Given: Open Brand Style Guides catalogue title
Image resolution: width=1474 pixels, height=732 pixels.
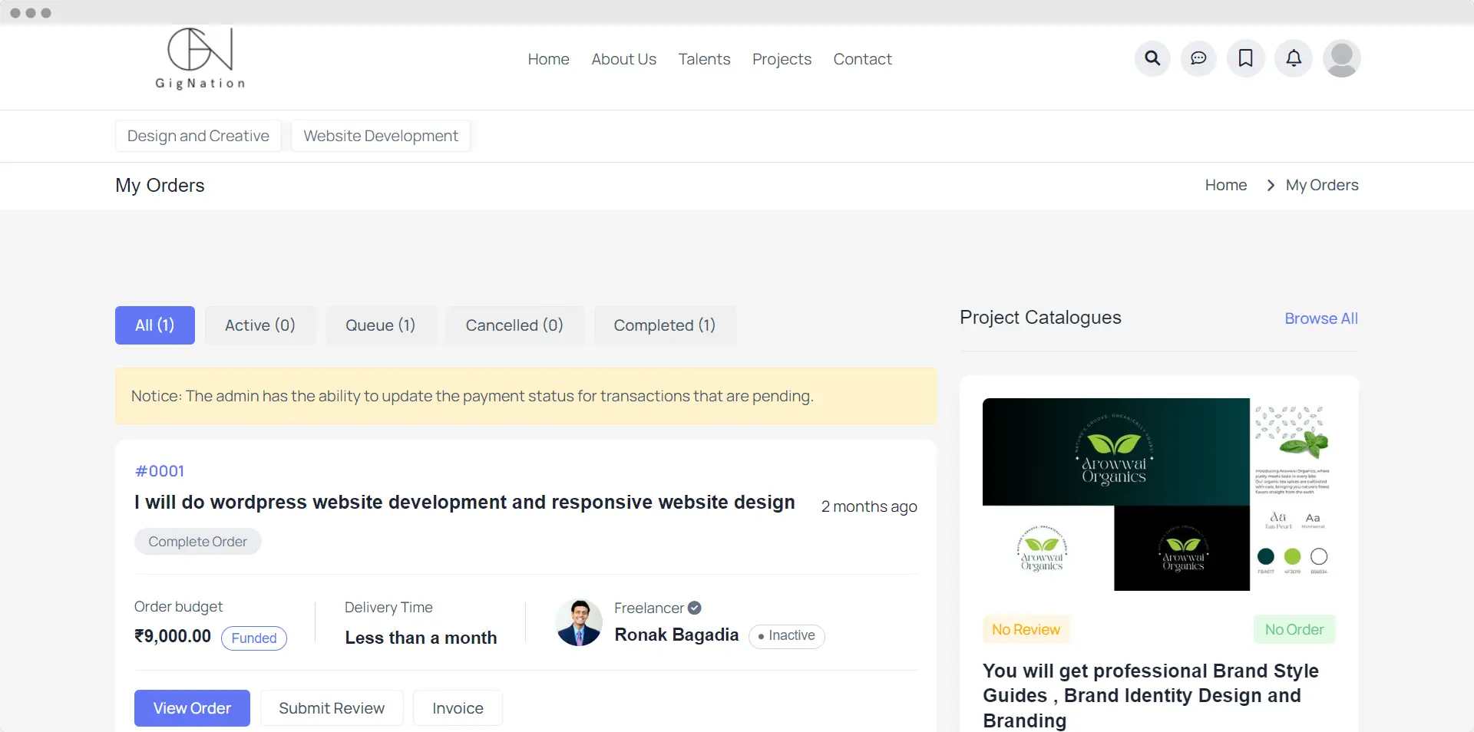Looking at the screenshot, I should pos(1151,695).
